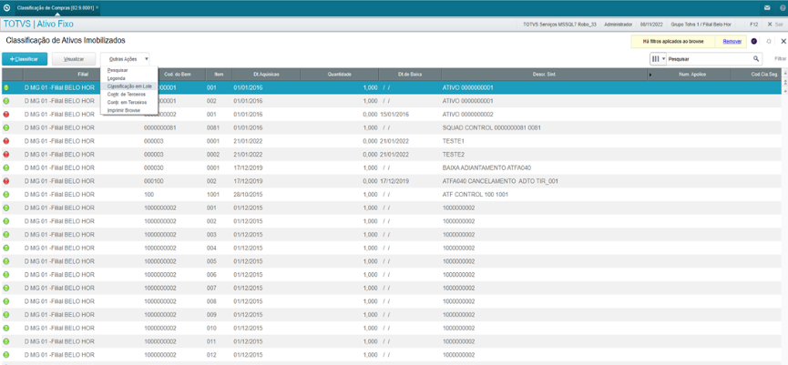
Task: Switch to Classificação de Compras tab
Action: coord(56,8)
